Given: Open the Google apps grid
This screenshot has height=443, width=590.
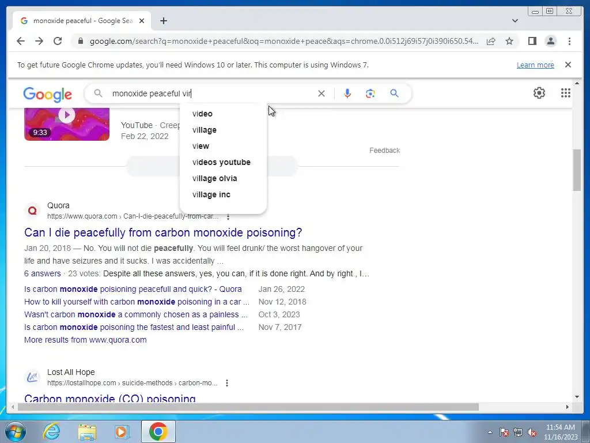Looking at the screenshot, I should coord(566,93).
